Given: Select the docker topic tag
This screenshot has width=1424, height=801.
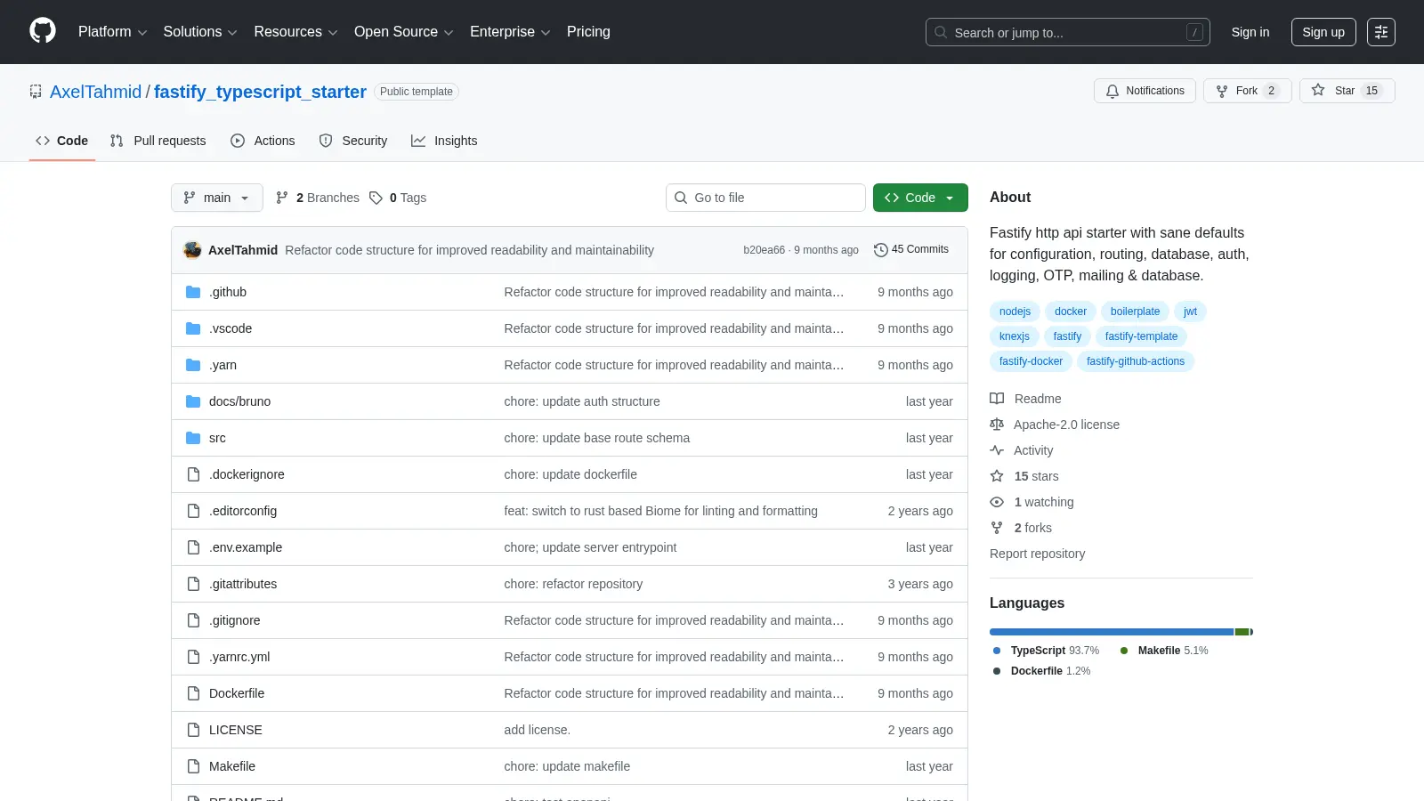Looking at the screenshot, I should (x=1071, y=311).
